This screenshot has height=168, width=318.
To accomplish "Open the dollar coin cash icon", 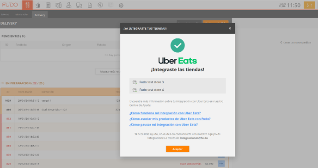I will [x=100, y=5].
